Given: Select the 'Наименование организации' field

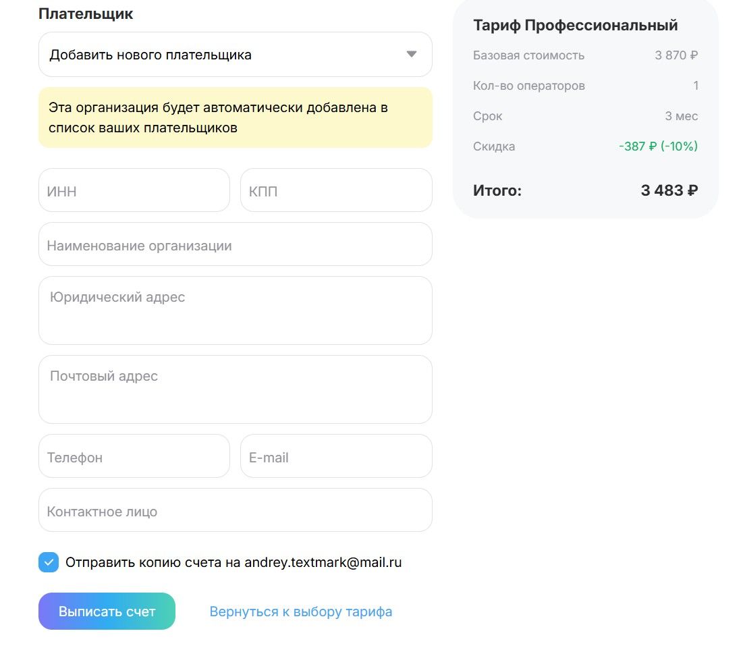Looking at the screenshot, I should (x=235, y=244).
